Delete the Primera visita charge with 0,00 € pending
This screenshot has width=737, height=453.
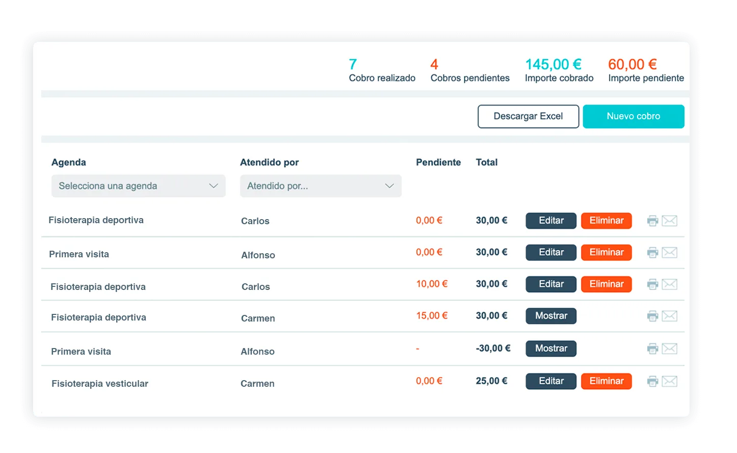[x=607, y=252]
